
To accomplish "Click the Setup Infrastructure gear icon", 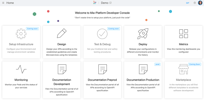I will click(x=21, y=34).
